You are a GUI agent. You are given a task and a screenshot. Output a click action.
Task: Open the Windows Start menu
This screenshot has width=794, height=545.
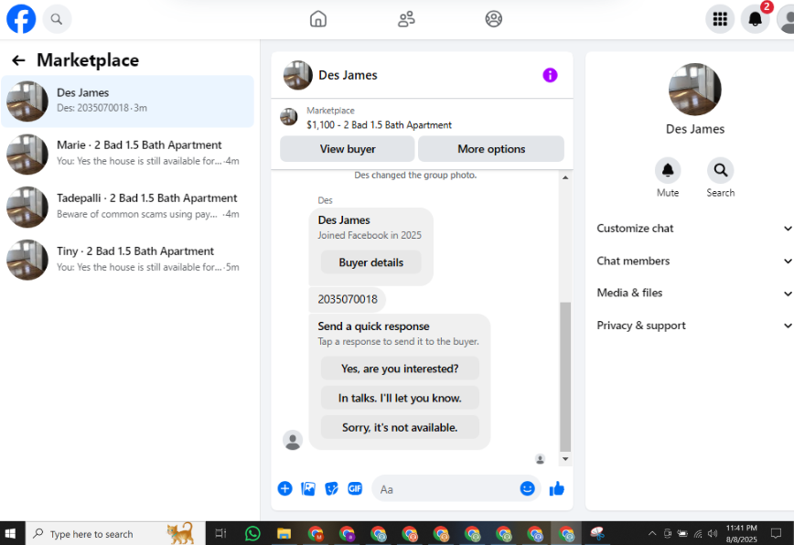pyautogui.click(x=10, y=533)
